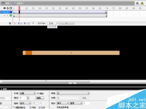Click the 缓动 ease value field
This screenshot has width=146, height=109.
click(x=23, y=98)
